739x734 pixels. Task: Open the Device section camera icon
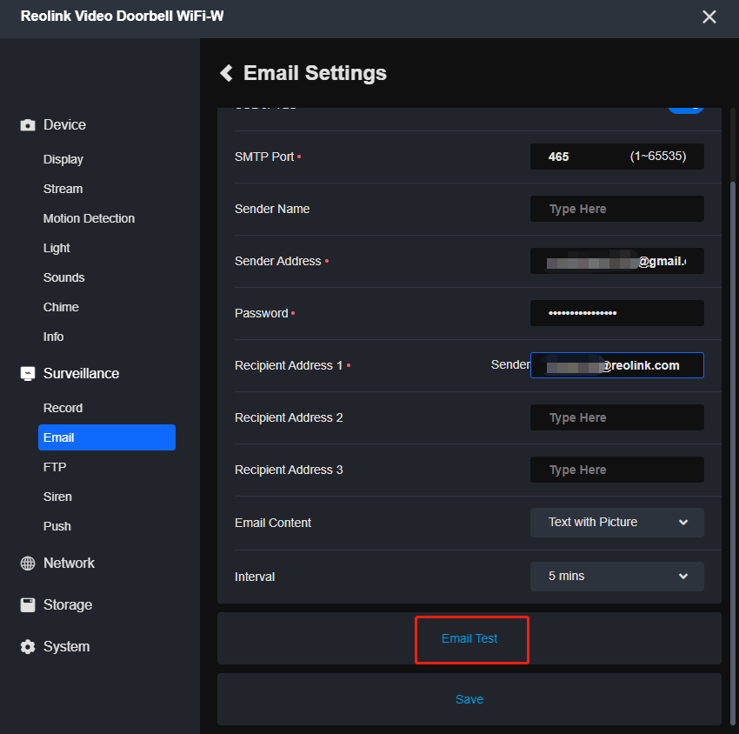pyautogui.click(x=28, y=125)
